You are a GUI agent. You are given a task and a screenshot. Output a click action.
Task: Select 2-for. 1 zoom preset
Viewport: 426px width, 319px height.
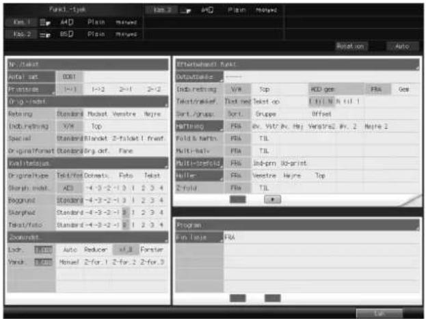[x=96, y=262]
